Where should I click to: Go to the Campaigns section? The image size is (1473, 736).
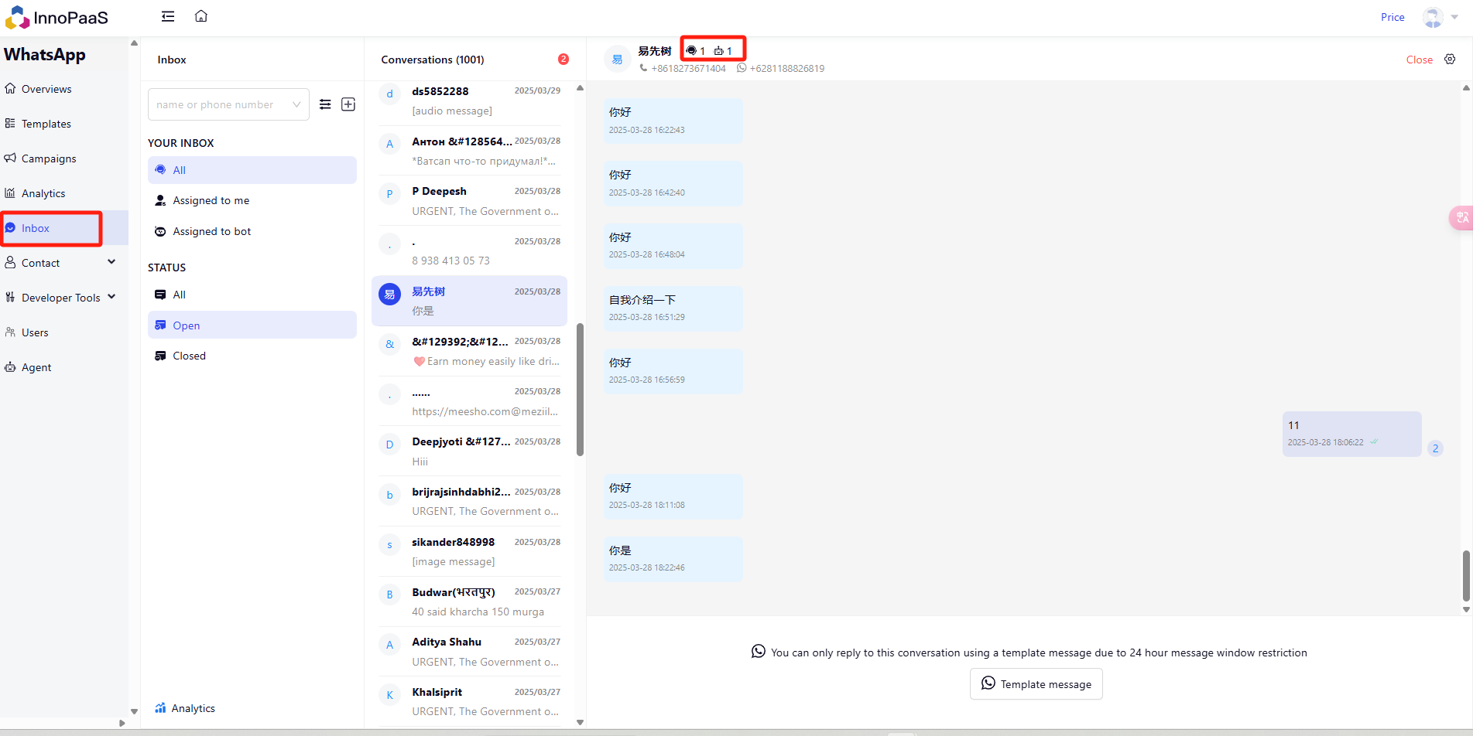(48, 158)
